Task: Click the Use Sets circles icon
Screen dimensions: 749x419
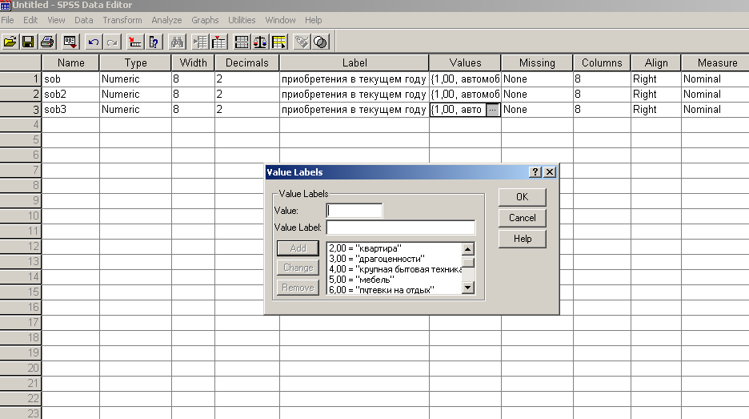Action: point(321,42)
